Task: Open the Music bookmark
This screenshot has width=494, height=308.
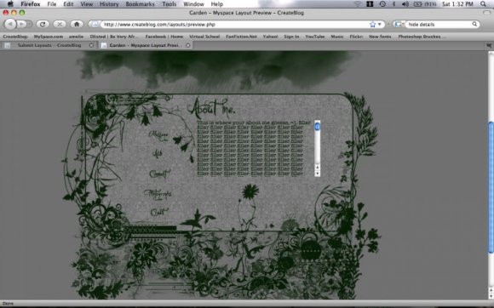Action: click(x=337, y=37)
